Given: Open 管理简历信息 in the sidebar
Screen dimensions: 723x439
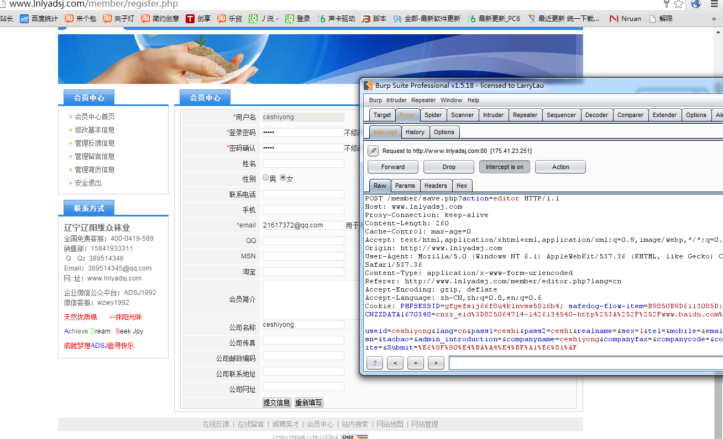Looking at the screenshot, I should click(95, 170).
